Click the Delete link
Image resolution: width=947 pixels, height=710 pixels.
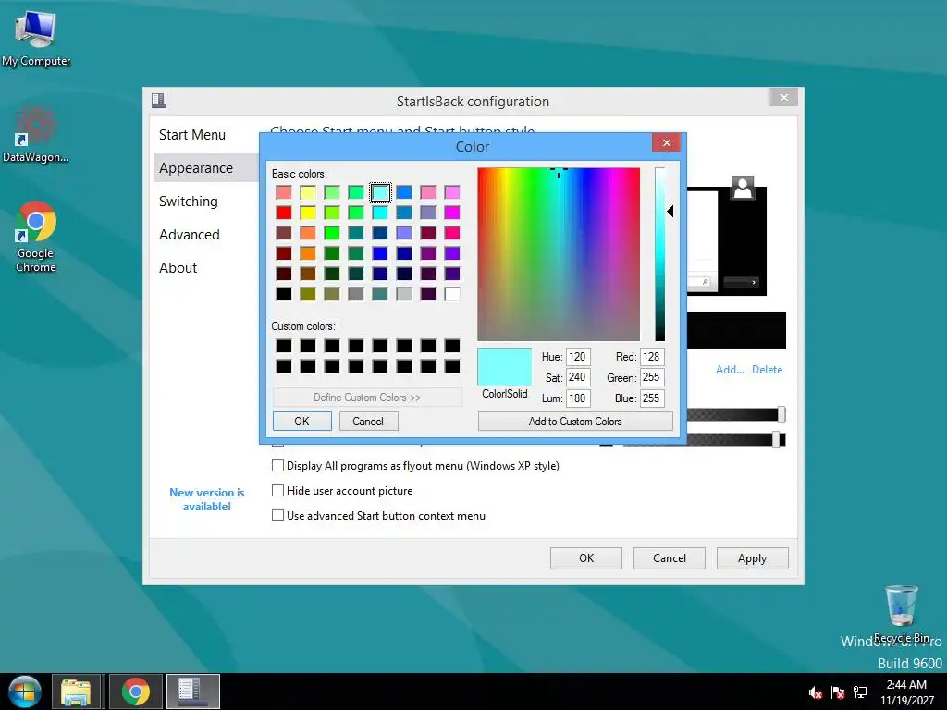pyautogui.click(x=767, y=370)
